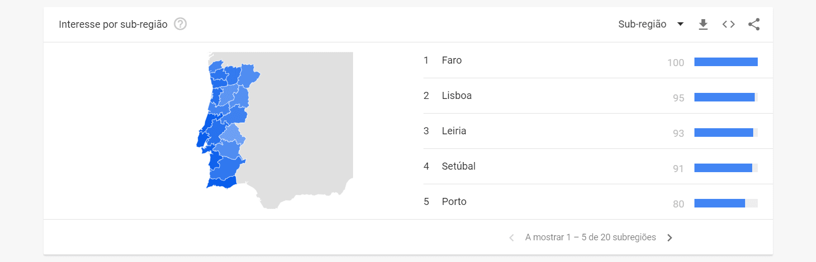Screen dimensions: 816x262
Task: Open the embed code icon
Action: 728,24
